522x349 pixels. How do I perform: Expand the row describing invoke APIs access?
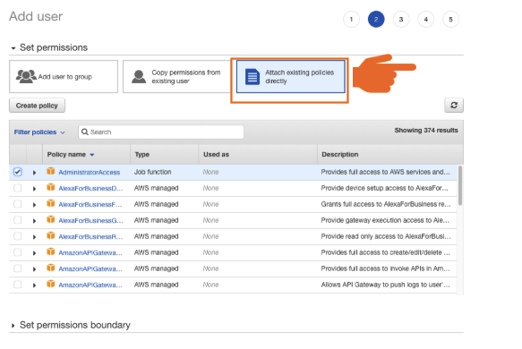[34, 268]
